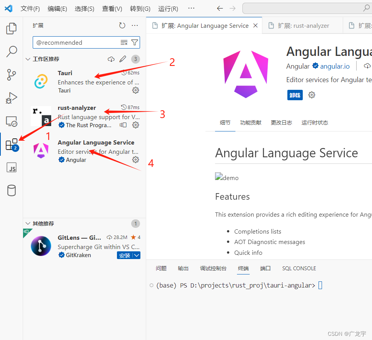The height and width of the screenshot is (340, 372).
Task: Collapse the 其他推荐 section
Action: [x=28, y=224]
